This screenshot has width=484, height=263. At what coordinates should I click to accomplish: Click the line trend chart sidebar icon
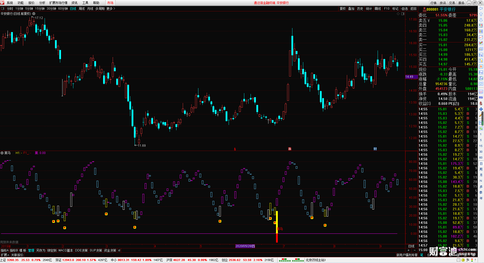[481, 37]
